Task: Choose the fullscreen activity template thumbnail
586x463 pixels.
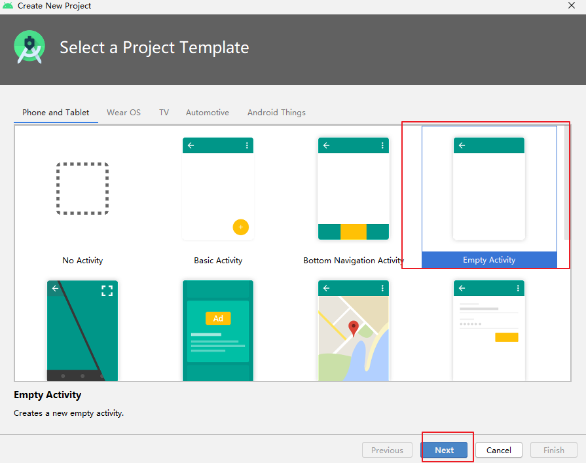Action: coord(82,331)
